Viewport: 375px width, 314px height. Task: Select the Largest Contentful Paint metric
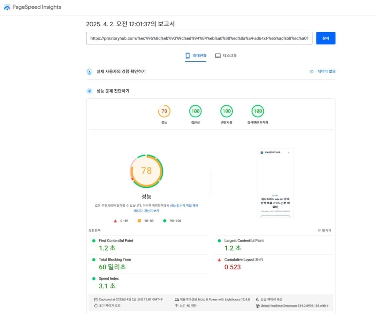tap(244, 240)
